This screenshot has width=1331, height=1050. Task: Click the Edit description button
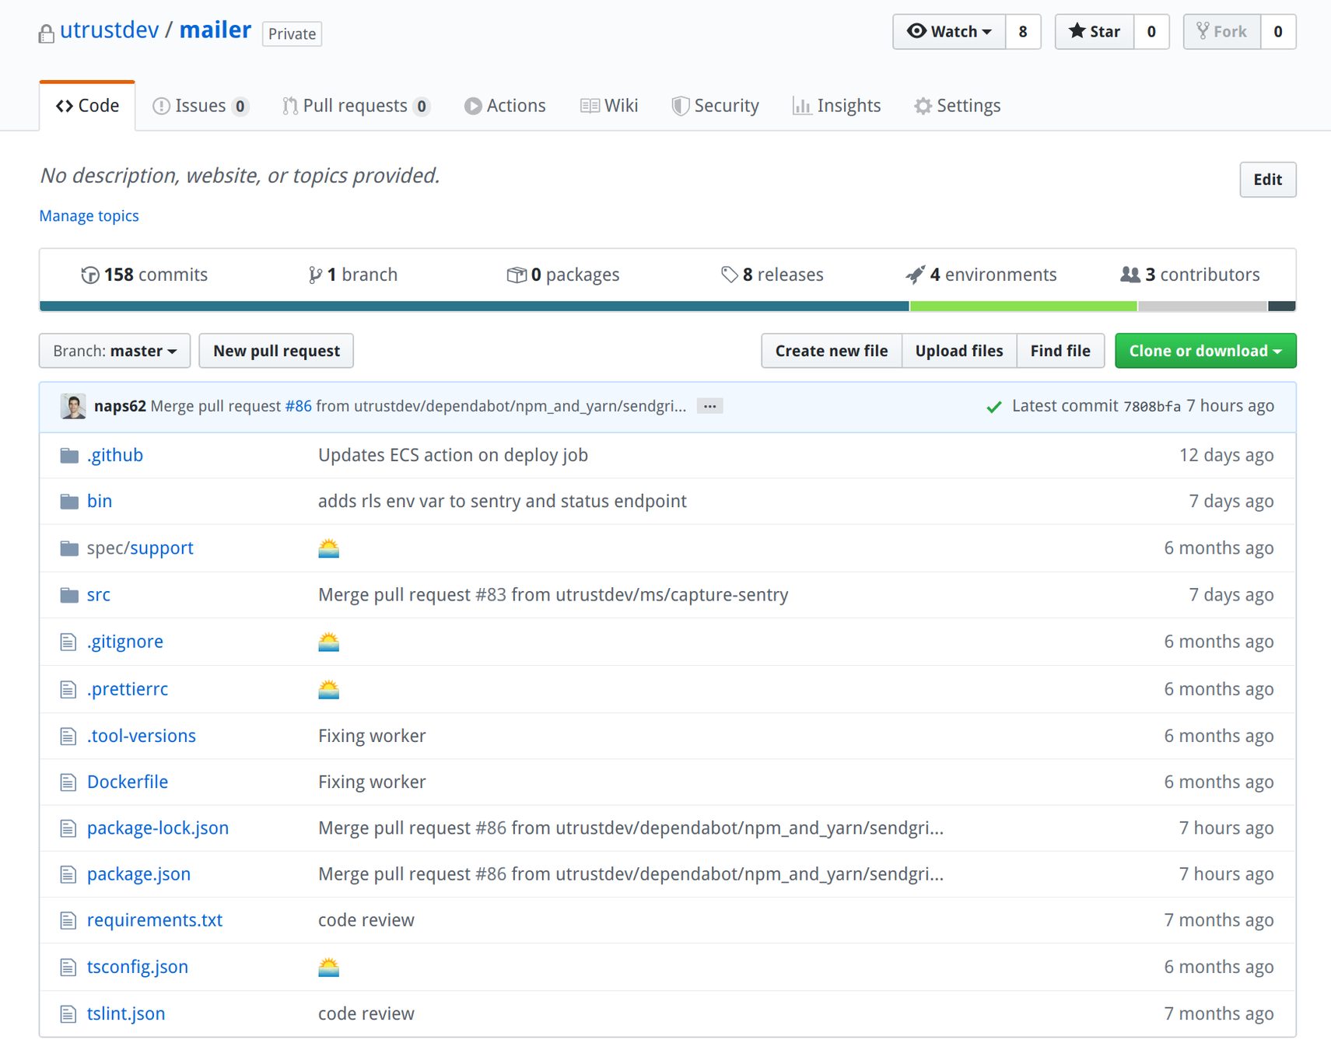1267,180
